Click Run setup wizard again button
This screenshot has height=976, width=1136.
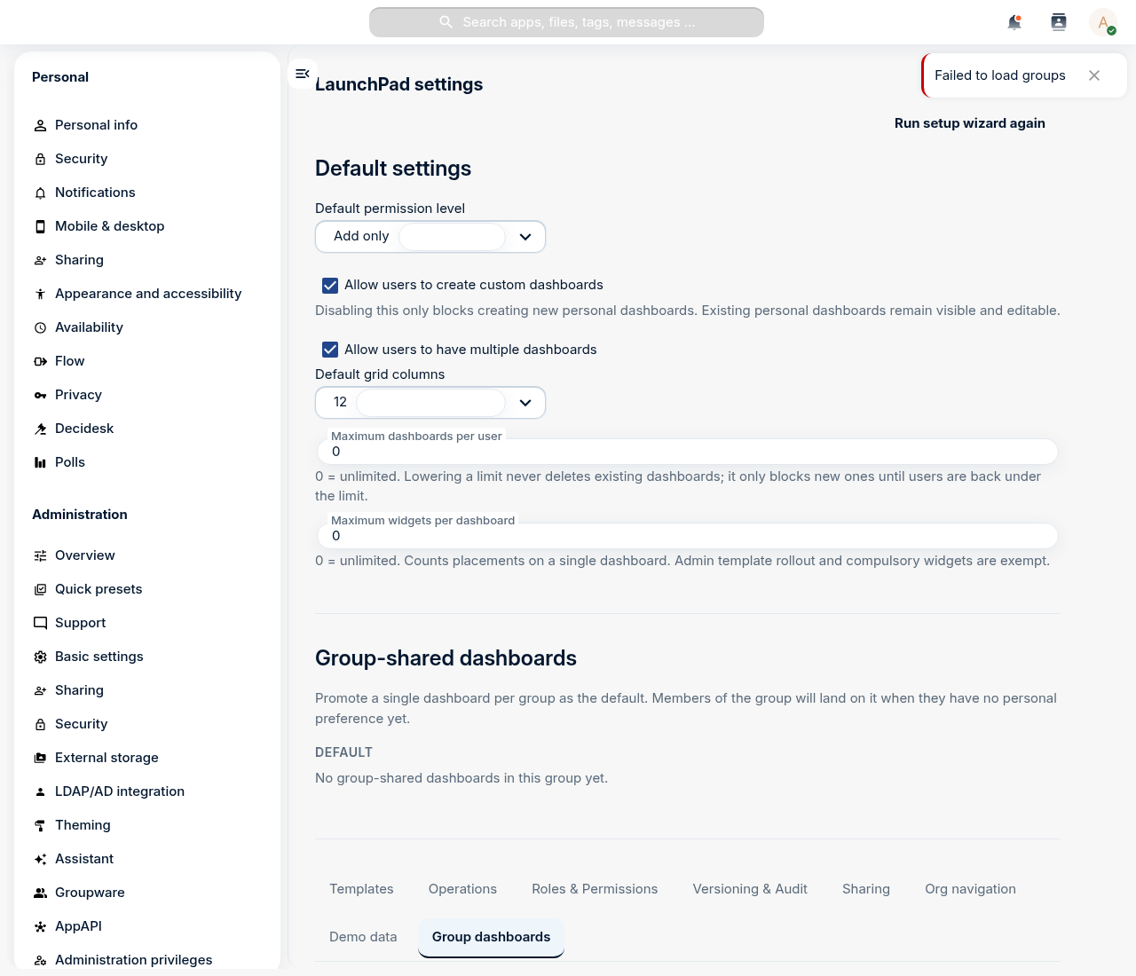click(970, 123)
